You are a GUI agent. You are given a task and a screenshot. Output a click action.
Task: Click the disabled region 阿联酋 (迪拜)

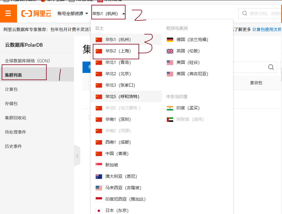197,119
